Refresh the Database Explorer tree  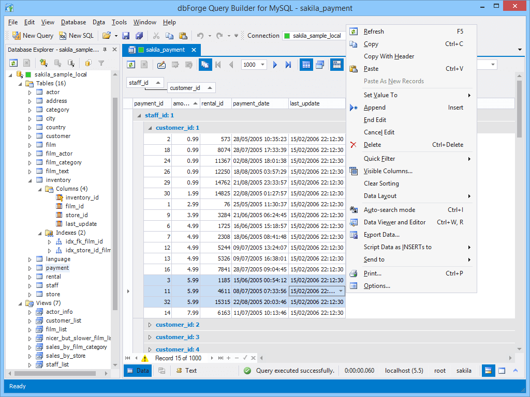13,63
